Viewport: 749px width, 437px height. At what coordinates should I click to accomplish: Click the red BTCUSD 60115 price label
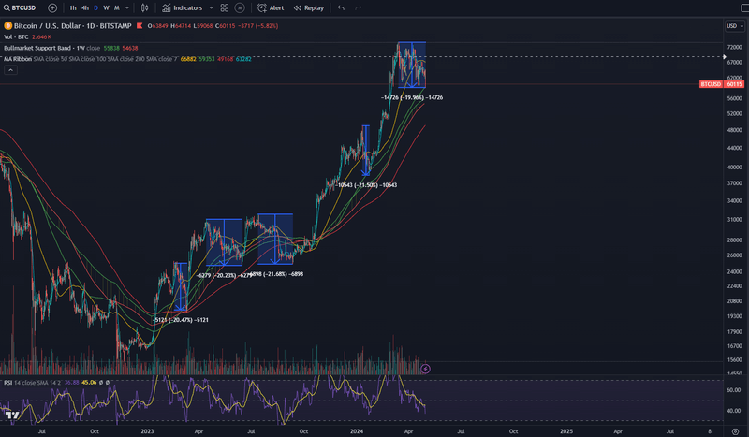pyautogui.click(x=722, y=84)
